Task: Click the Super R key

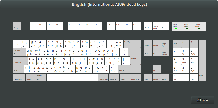Action: [x=114, y=77]
